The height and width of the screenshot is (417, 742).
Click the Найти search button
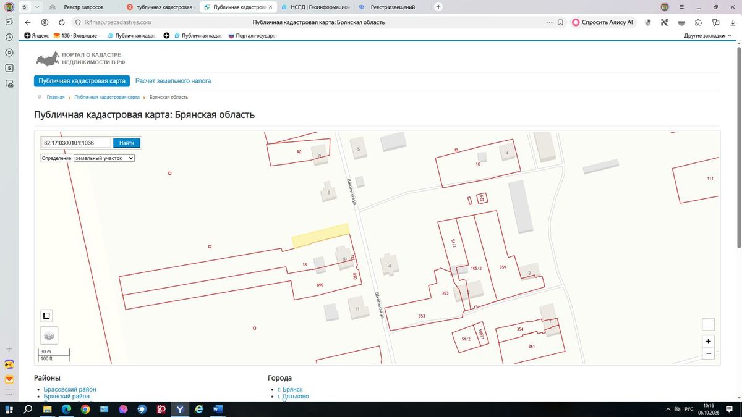pyautogui.click(x=127, y=143)
